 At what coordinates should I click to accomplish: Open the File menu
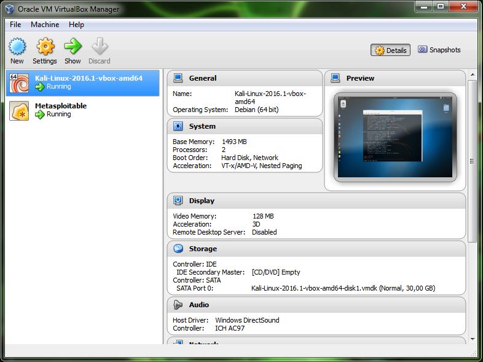pos(15,25)
